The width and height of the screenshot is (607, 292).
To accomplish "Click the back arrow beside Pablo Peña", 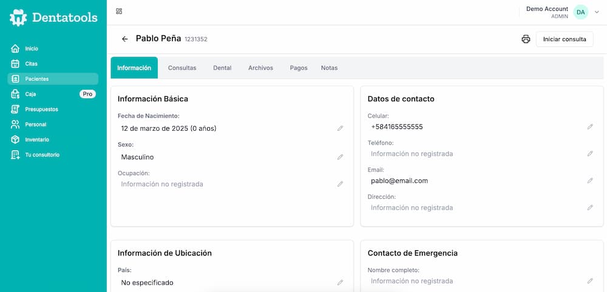I will pyautogui.click(x=125, y=39).
